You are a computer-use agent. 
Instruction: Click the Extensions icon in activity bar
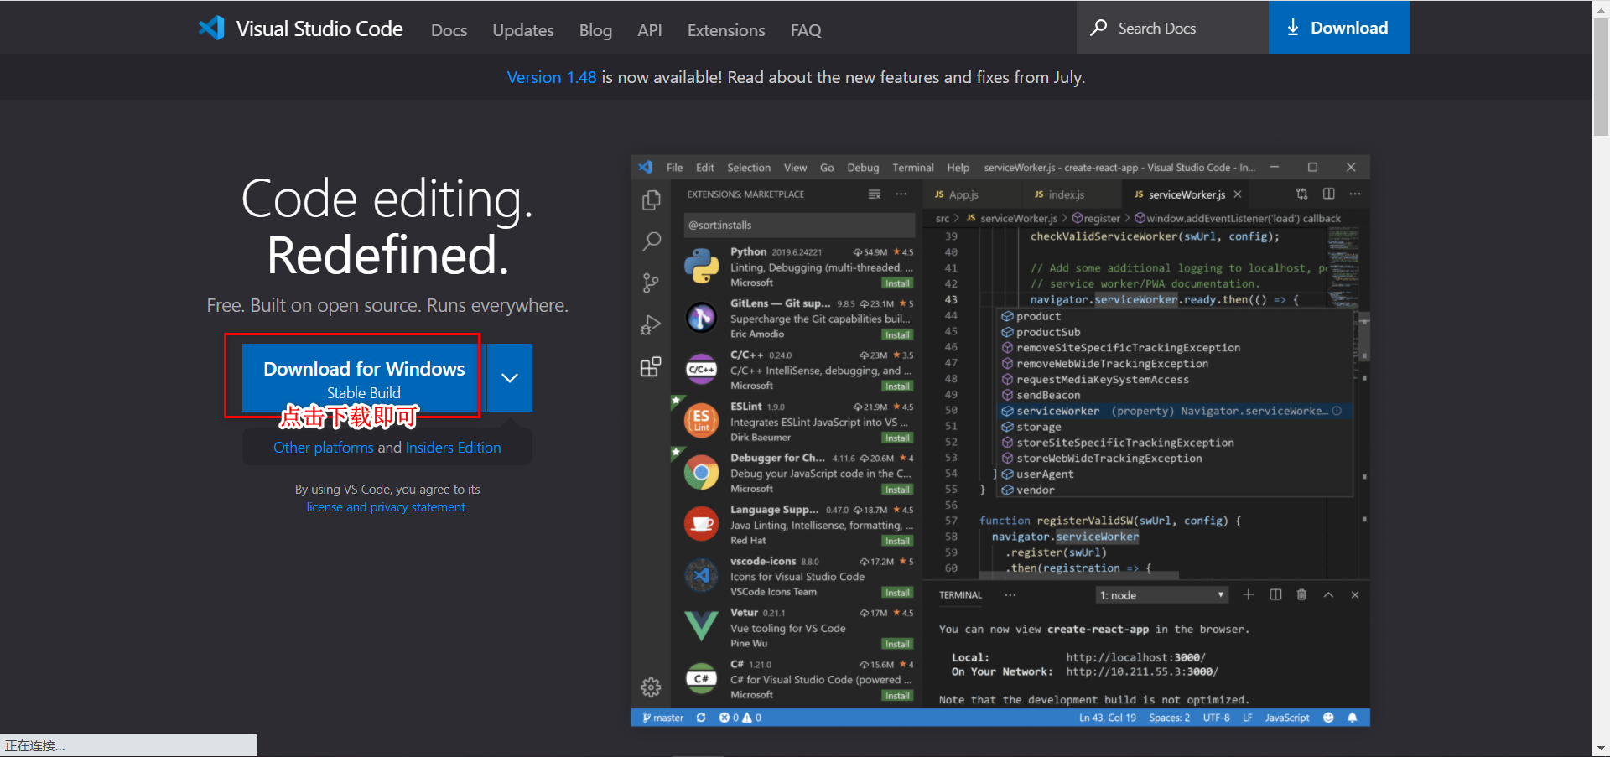(x=651, y=367)
